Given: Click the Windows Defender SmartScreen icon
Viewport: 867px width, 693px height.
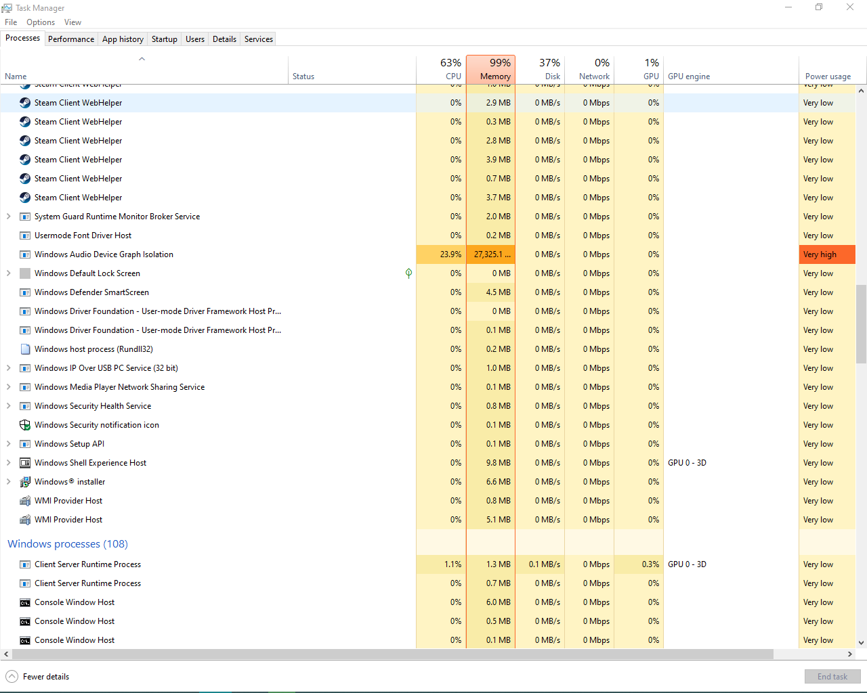Looking at the screenshot, I should (x=25, y=292).
